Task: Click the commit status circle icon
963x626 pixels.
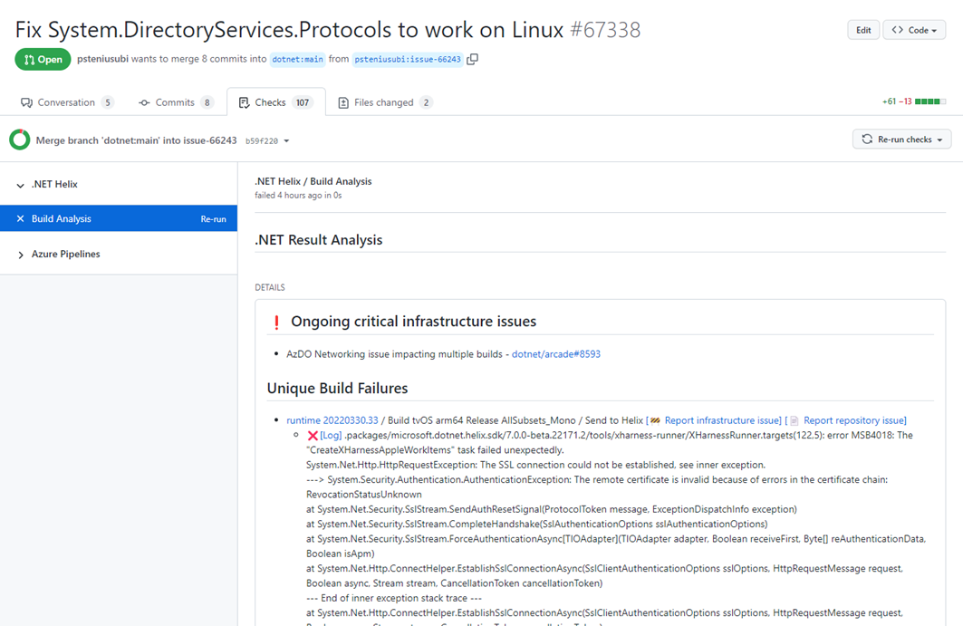Action: 20,140
